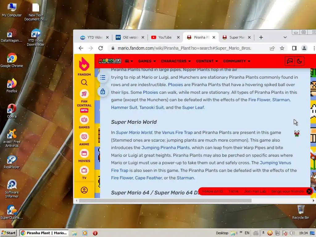Open the Fire Flower link in Mario Bros 3 paragraph
Image resolution: width=316 pixels, height=237 pixels.
(259, 100)
